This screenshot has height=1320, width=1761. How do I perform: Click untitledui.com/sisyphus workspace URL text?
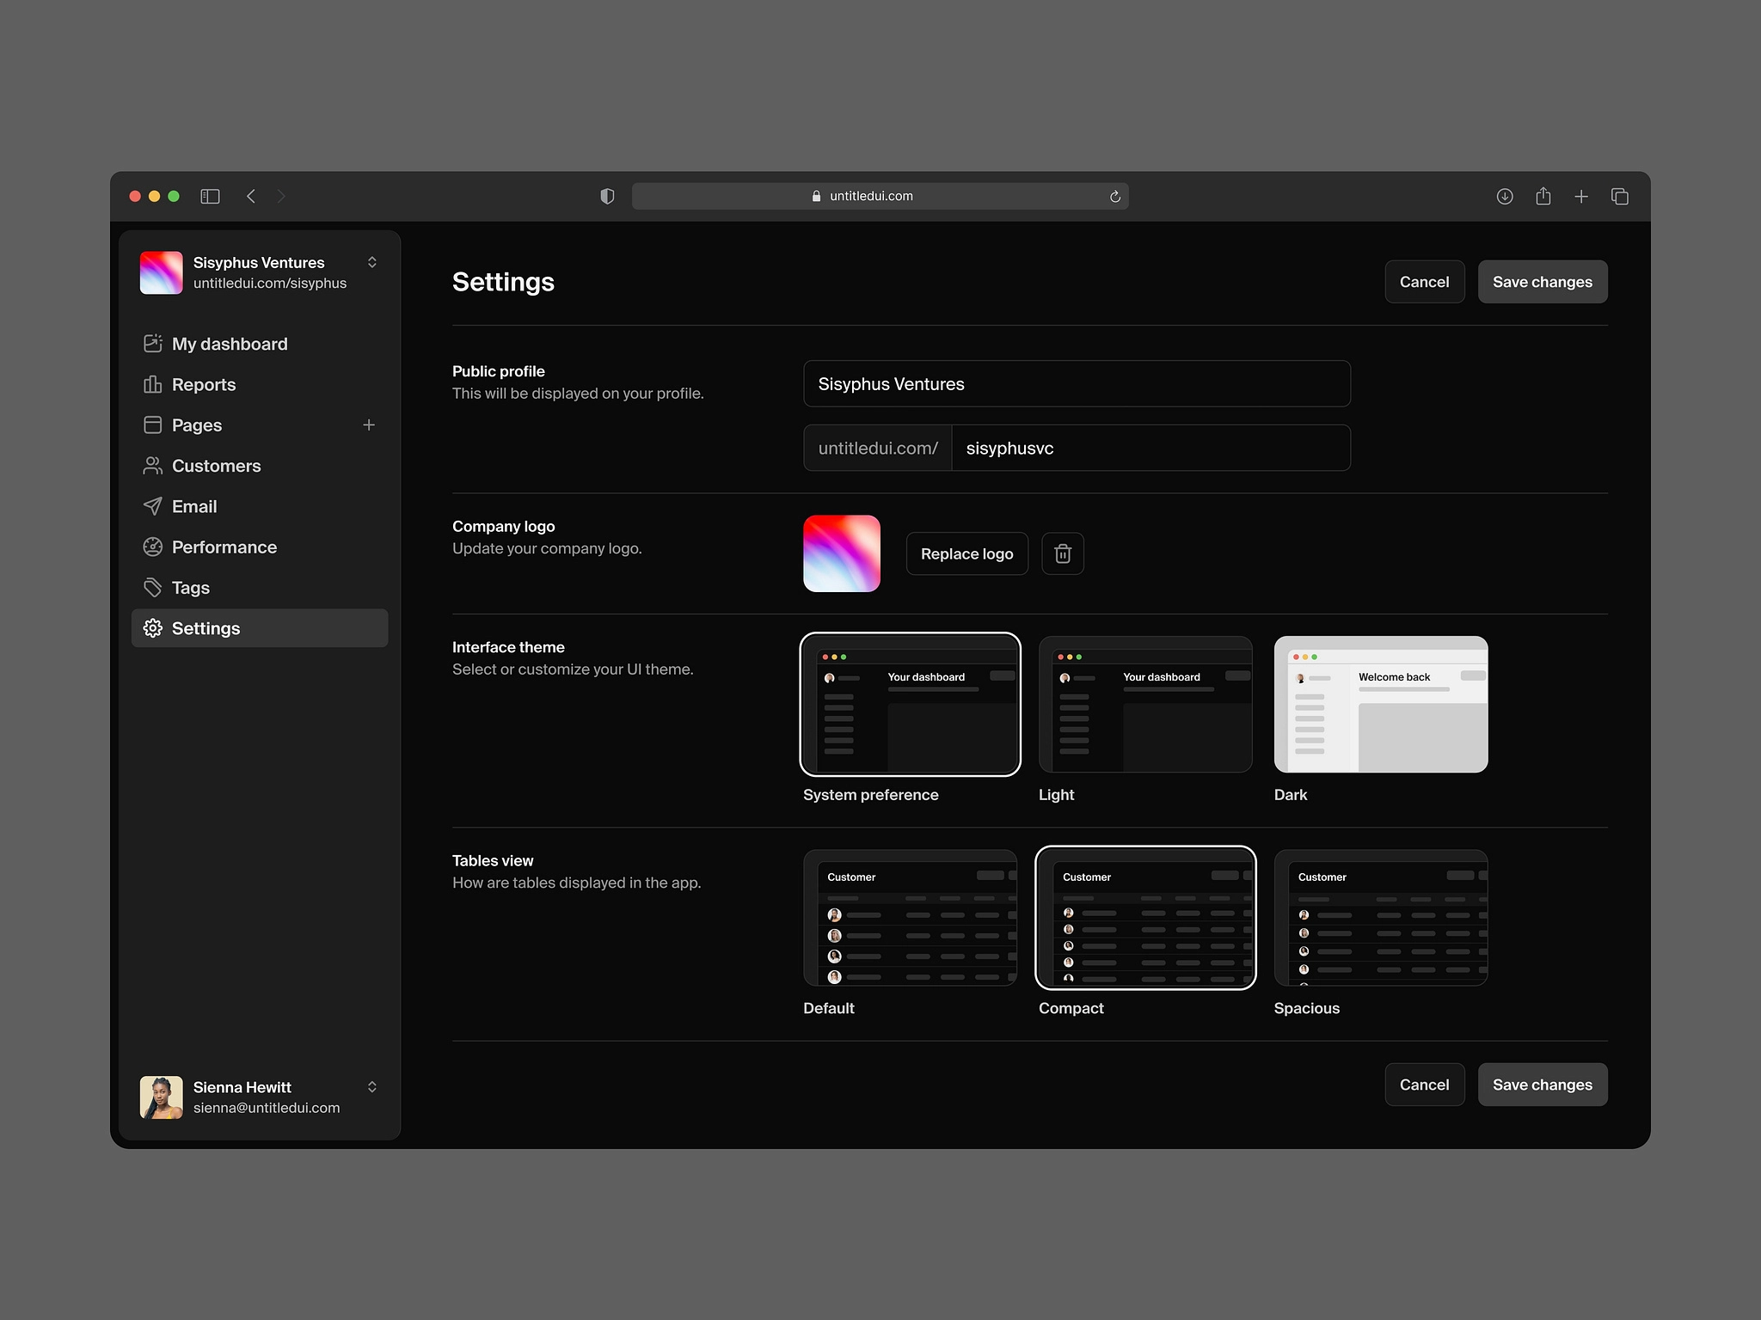pos(270,283)
